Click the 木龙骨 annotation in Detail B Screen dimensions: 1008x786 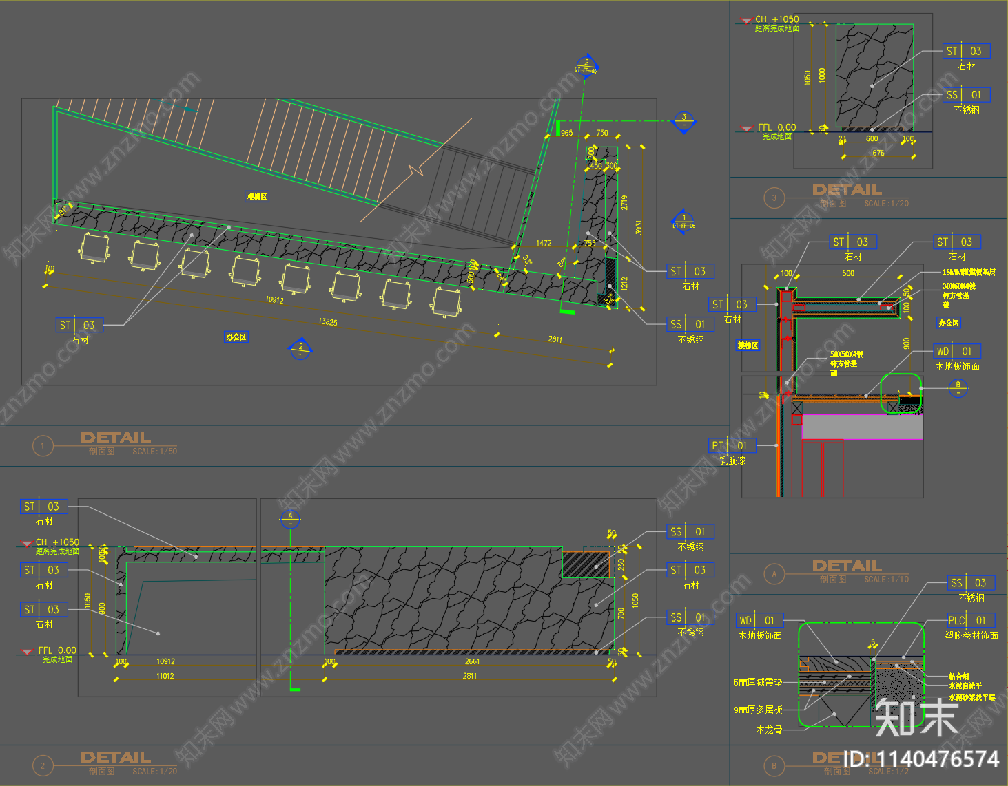[769, 730]
